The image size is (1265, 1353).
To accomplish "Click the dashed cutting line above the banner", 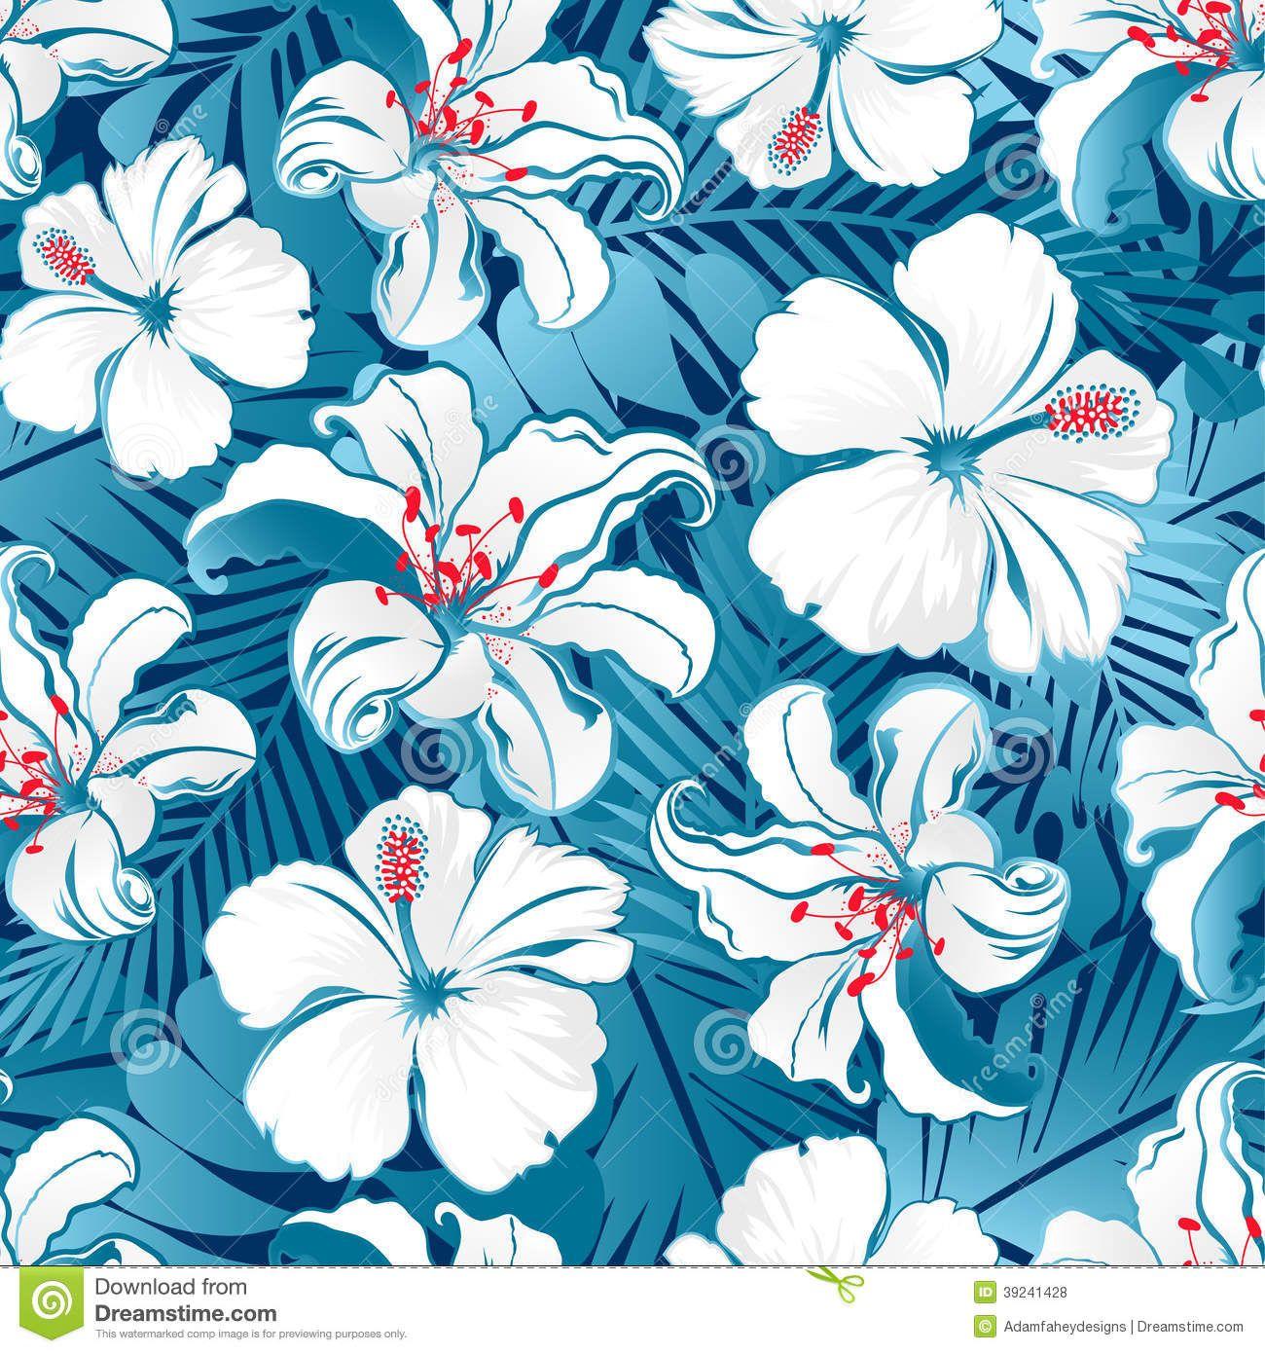I will pyautogui.click(x=632, y=1267).
